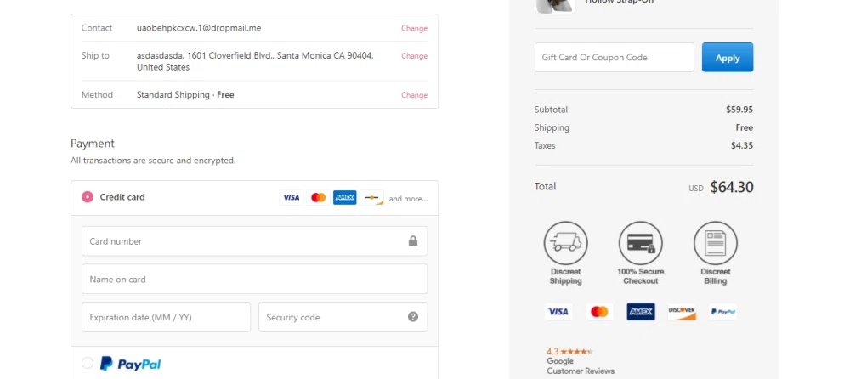Select the Credit card radio button
The width and height of the screenshot is (850, 379).
tap(88, 197)
